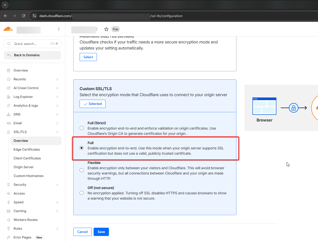The width and height of the screenshot is (318, 242).
Task: Open Origin Server page
Action: 24,167
